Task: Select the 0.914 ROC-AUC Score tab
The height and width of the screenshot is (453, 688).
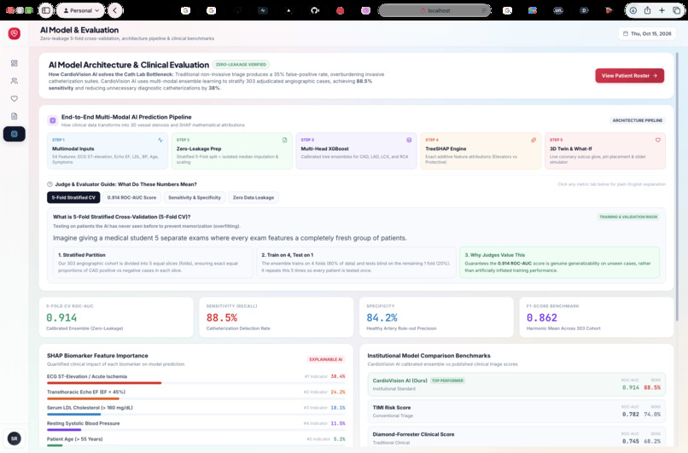Action: 131,197
